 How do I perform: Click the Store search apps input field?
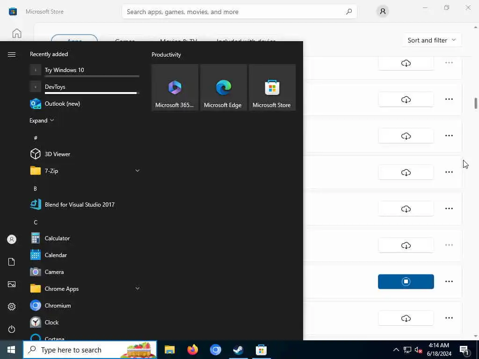239,12
